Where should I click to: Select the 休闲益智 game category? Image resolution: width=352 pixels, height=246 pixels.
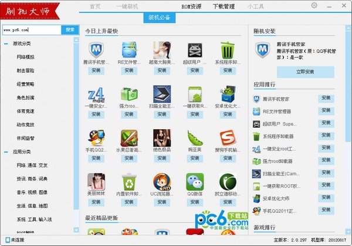click(x=25, y=139)
